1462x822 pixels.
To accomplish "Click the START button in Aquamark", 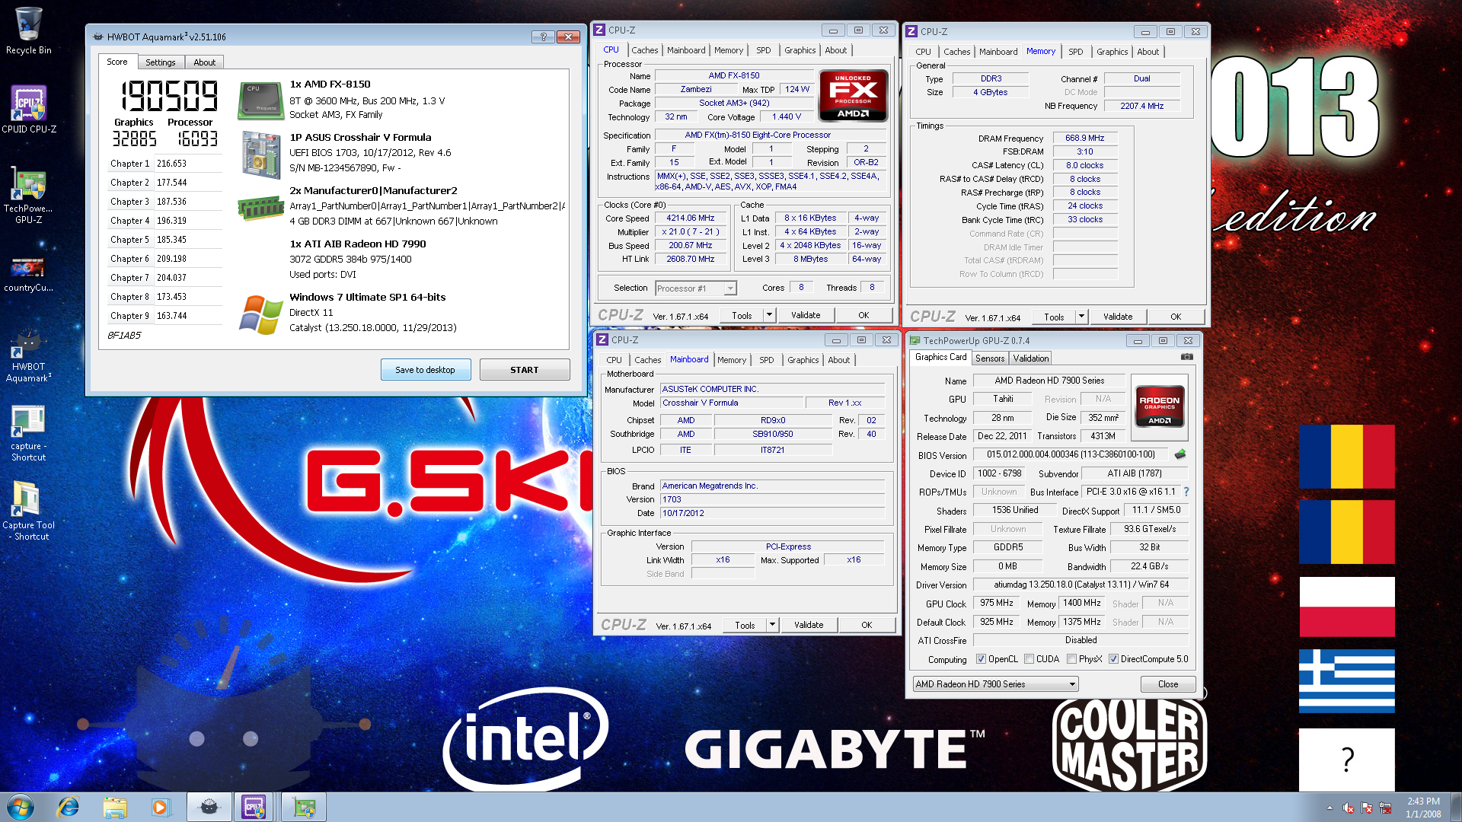I will pos(524,370).
